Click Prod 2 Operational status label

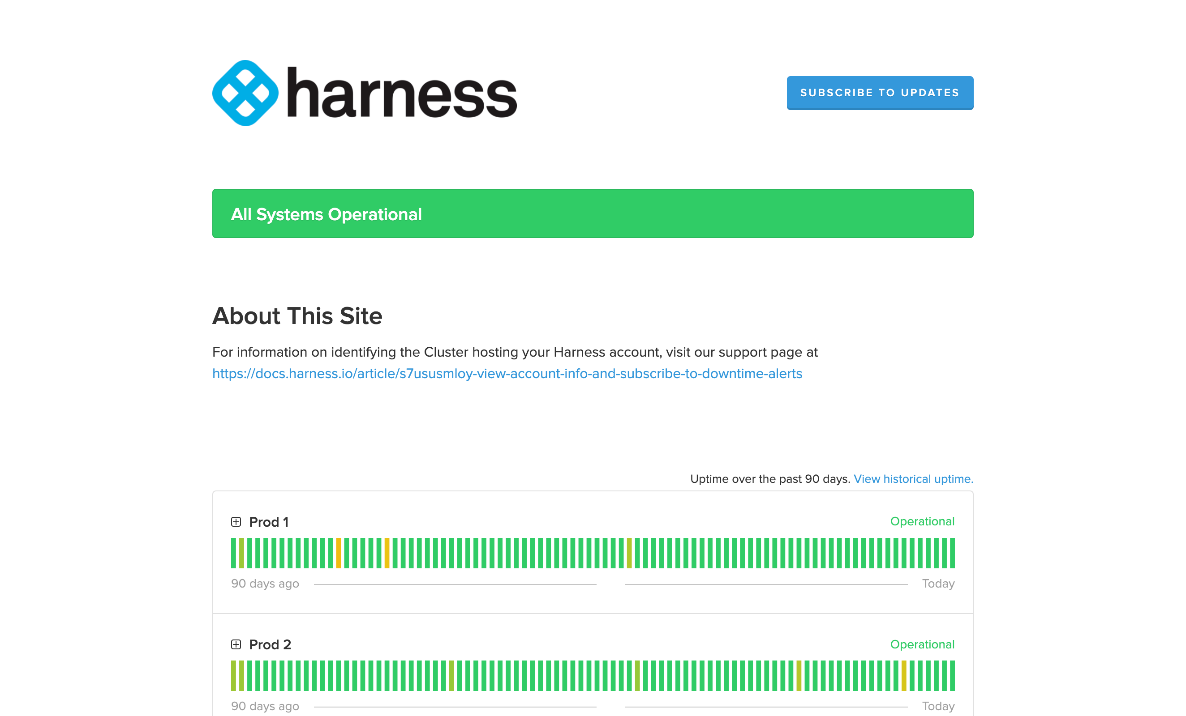coord(922,644)
